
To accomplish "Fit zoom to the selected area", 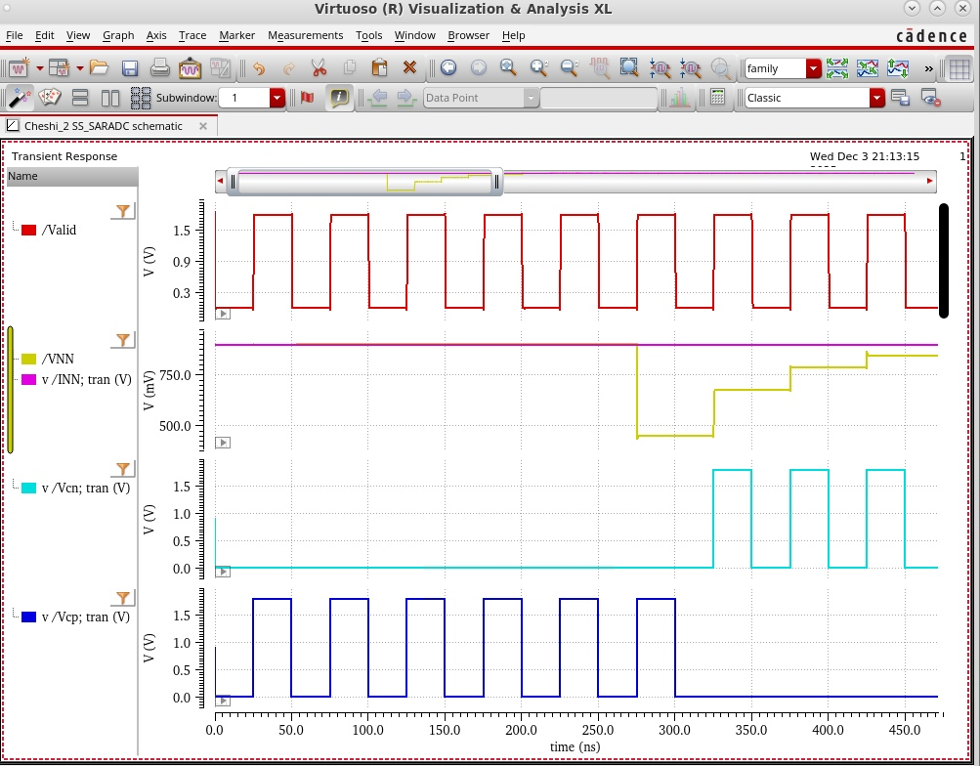I will (629, 67).
